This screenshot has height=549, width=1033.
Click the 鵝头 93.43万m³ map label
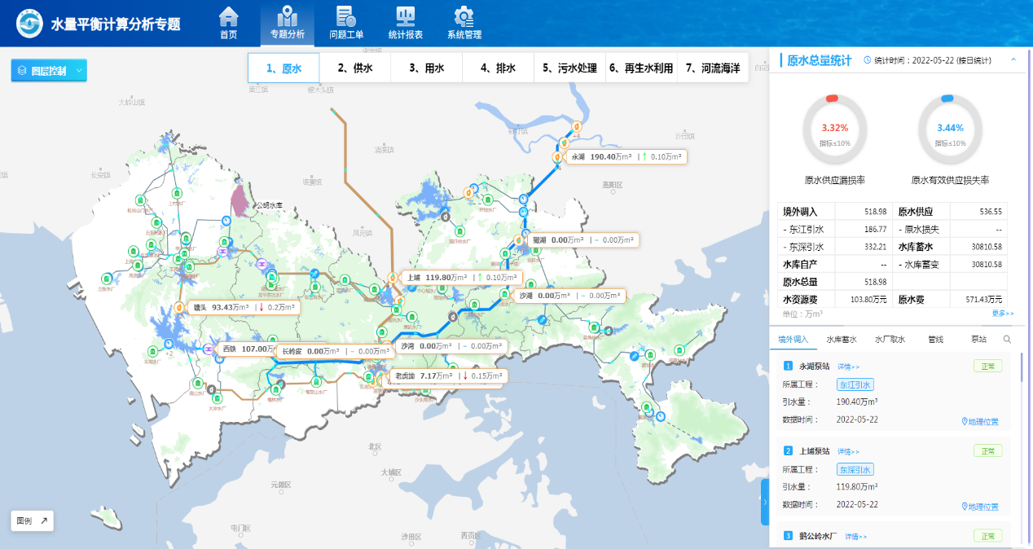243,307
